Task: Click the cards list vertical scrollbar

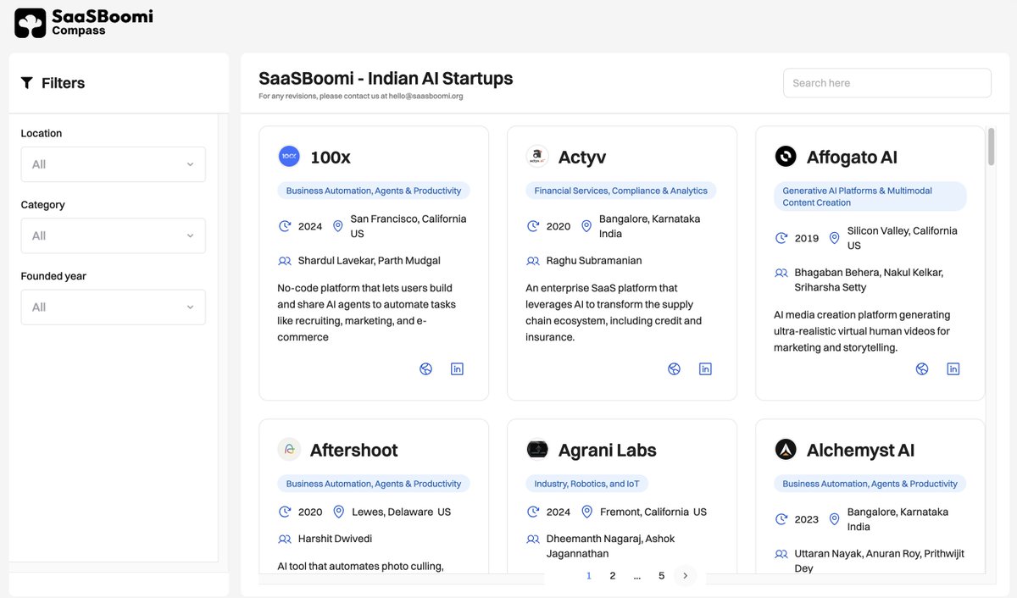Action: click(991, 147)
